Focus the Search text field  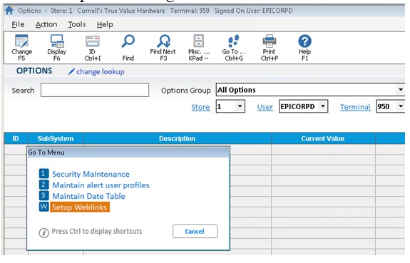click(x=95, y=90)
